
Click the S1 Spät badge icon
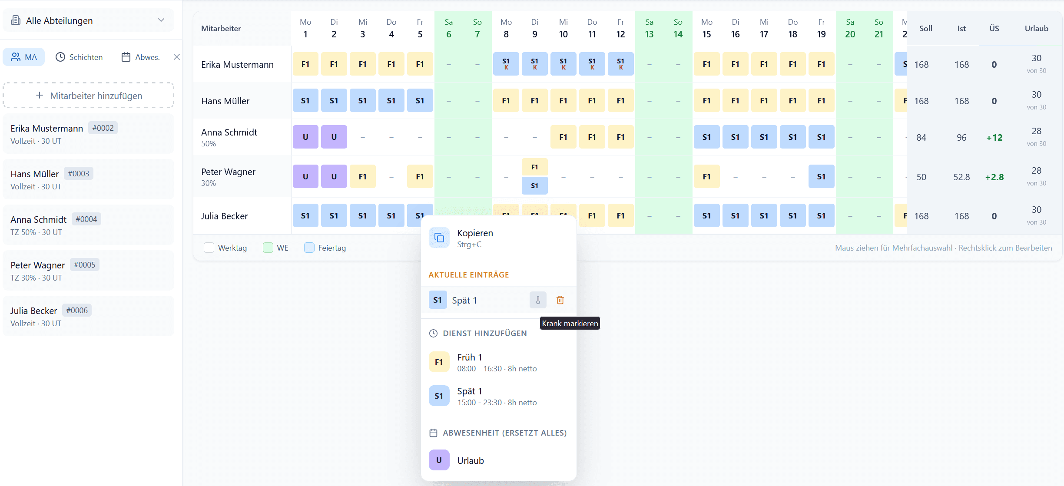[438, 396]
